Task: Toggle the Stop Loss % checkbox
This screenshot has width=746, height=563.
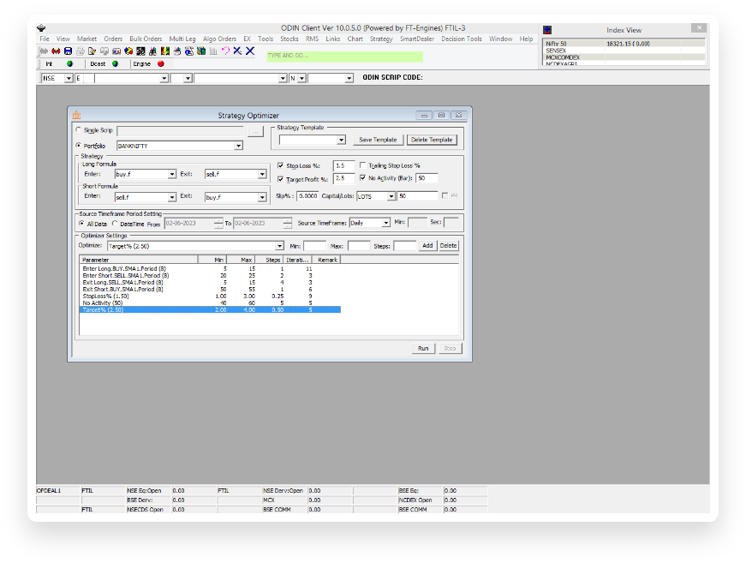Action: [280, 165]
